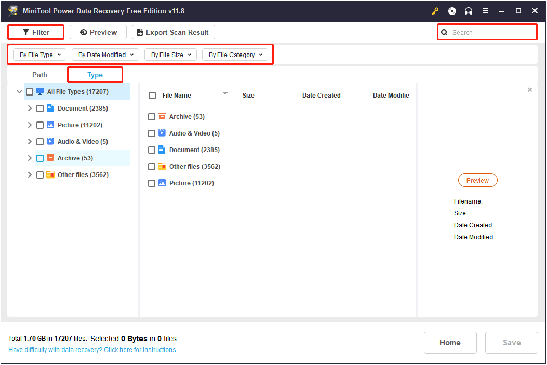Expand the Audio & Video tree node
Image resolution: width=547 pixels, height=365 pixels.
pyautogui.click(x=30, y=142)
